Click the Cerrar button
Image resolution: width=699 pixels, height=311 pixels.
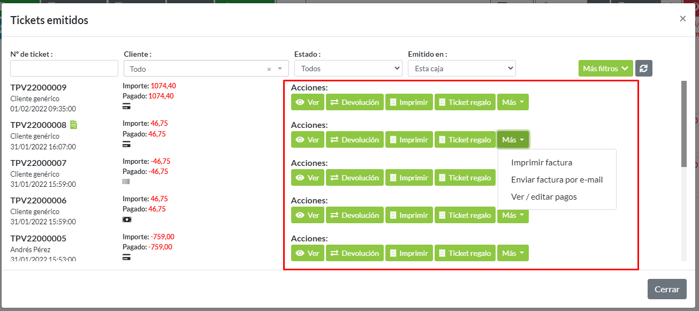click(667, 289)
